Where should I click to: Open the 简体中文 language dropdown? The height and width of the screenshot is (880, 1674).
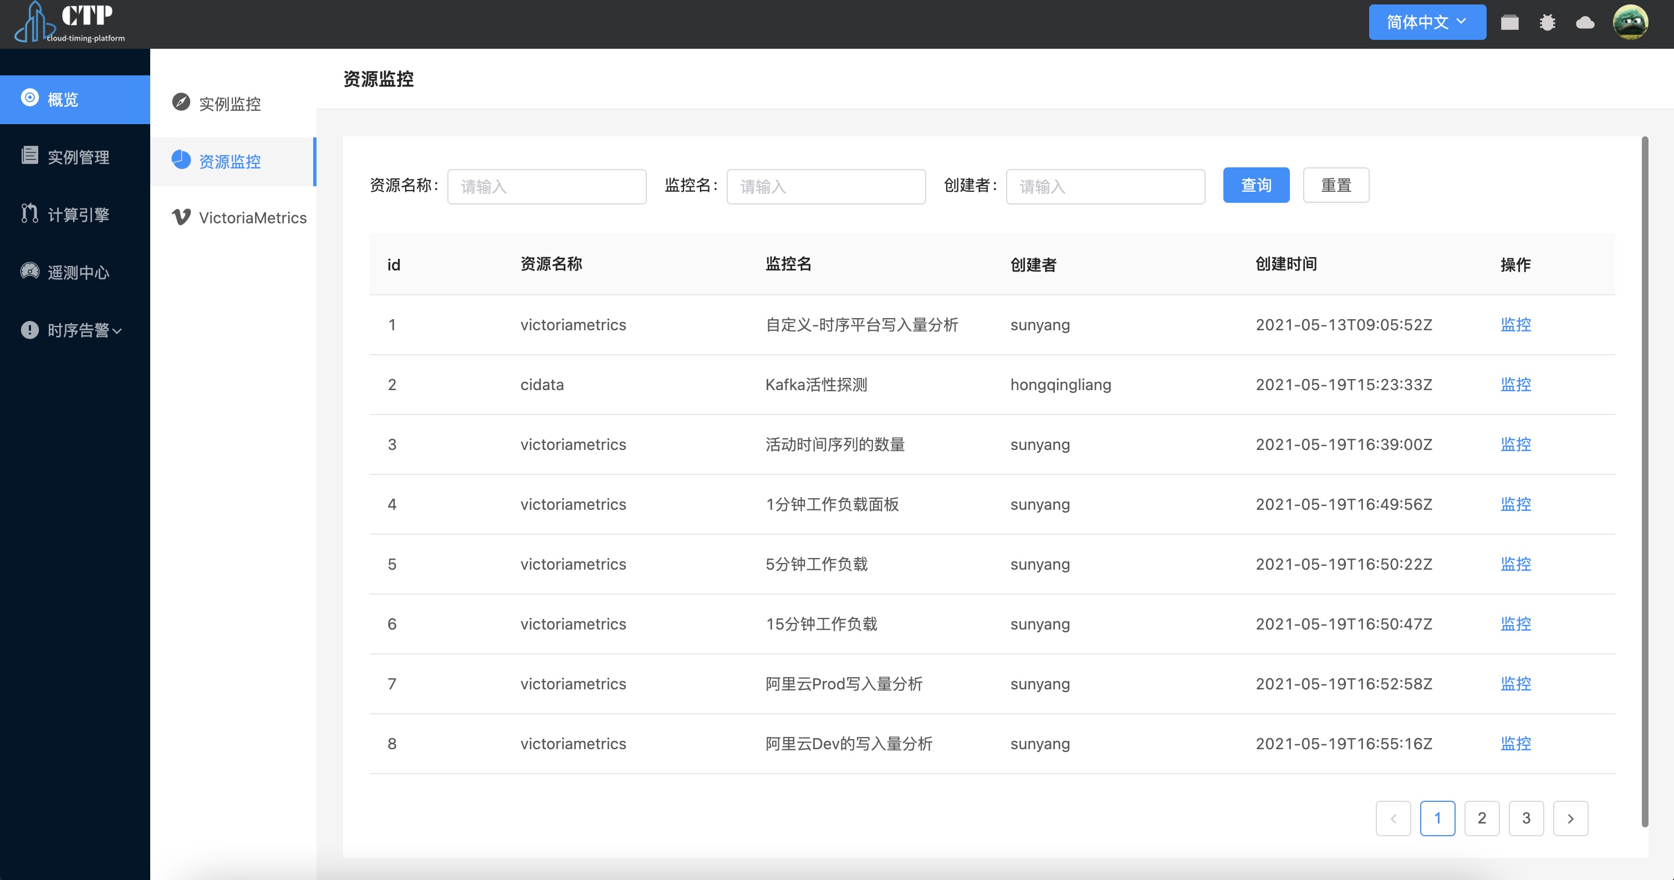[x=1427, y=22]
